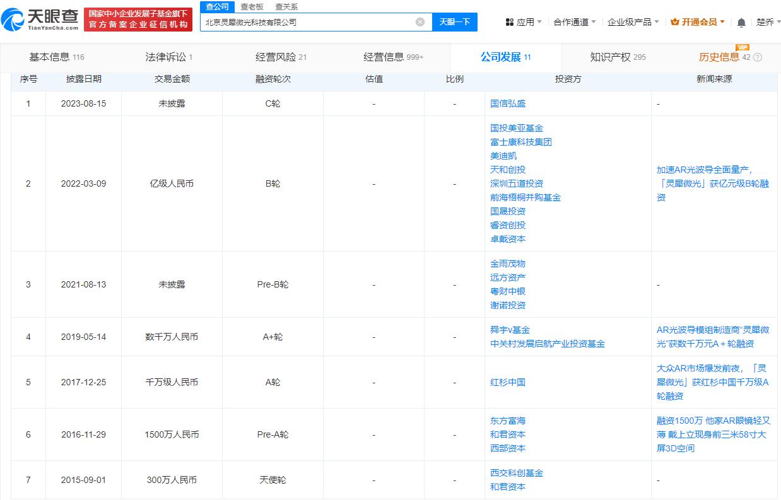Open investor 国晟投资

click(508, 211)
